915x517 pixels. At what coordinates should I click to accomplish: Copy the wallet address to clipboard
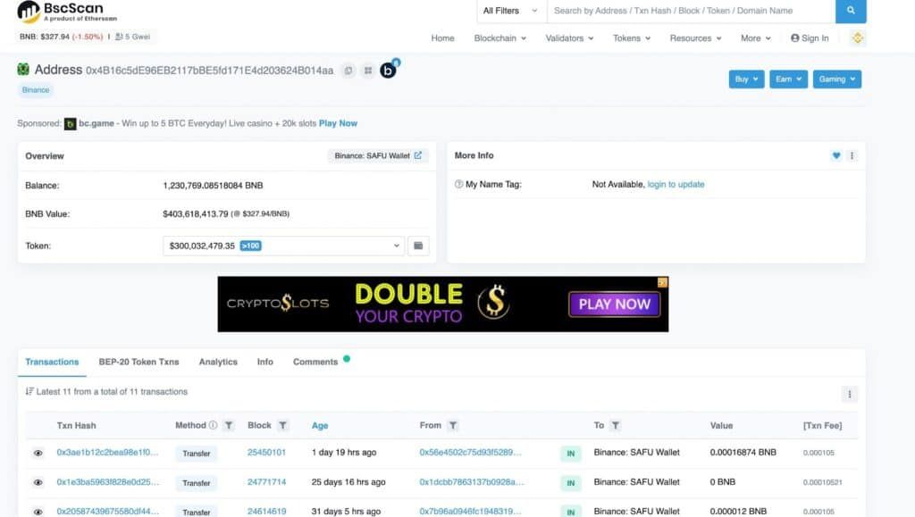tap(348, 71)
